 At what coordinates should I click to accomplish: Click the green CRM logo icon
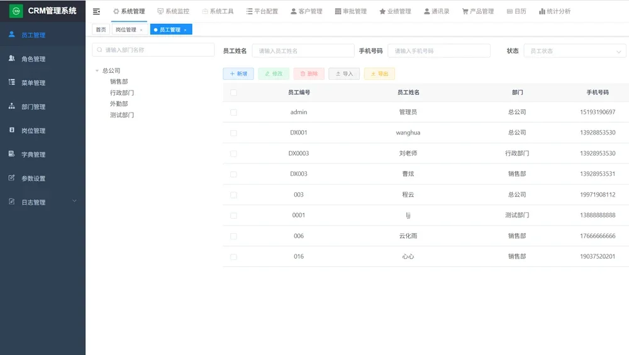click(16, 11)
